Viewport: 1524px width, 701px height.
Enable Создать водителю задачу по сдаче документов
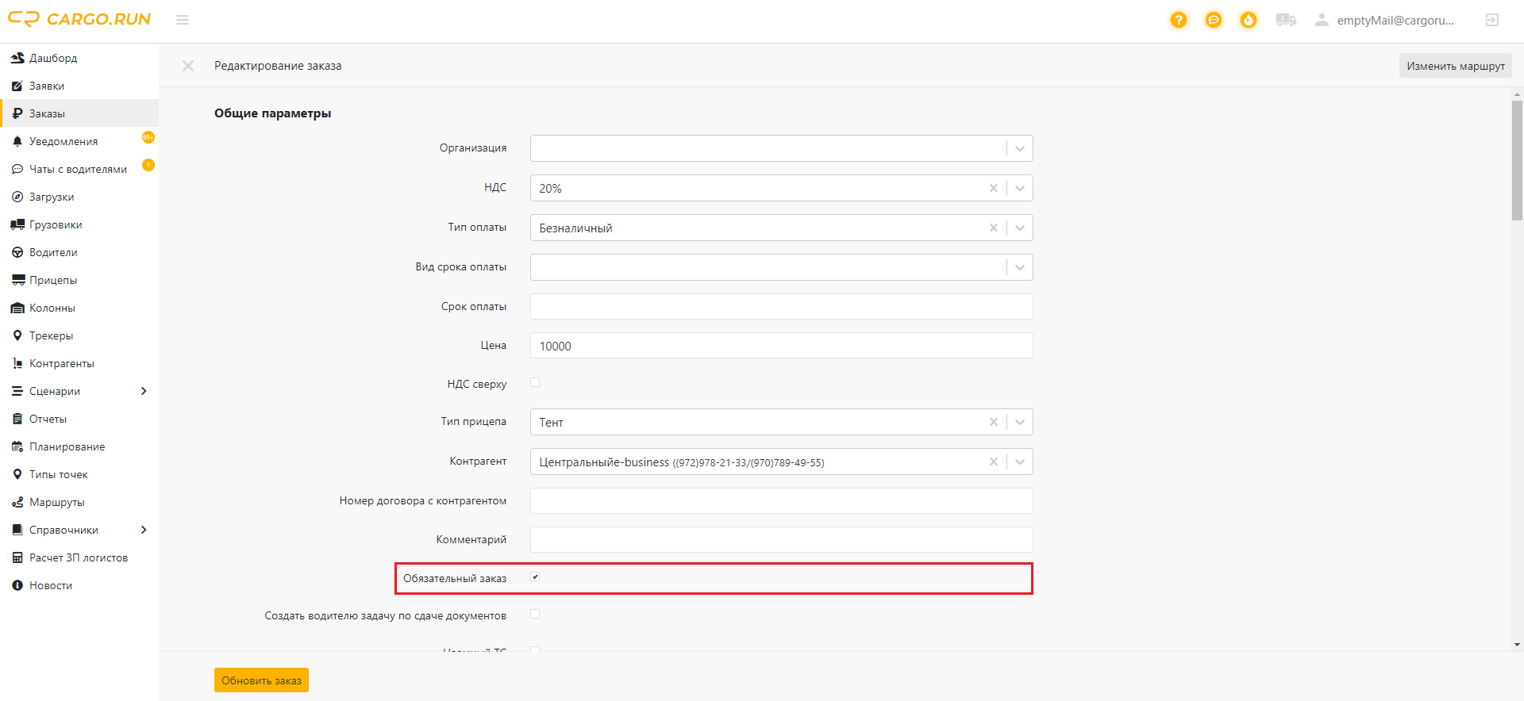[535, 614]
